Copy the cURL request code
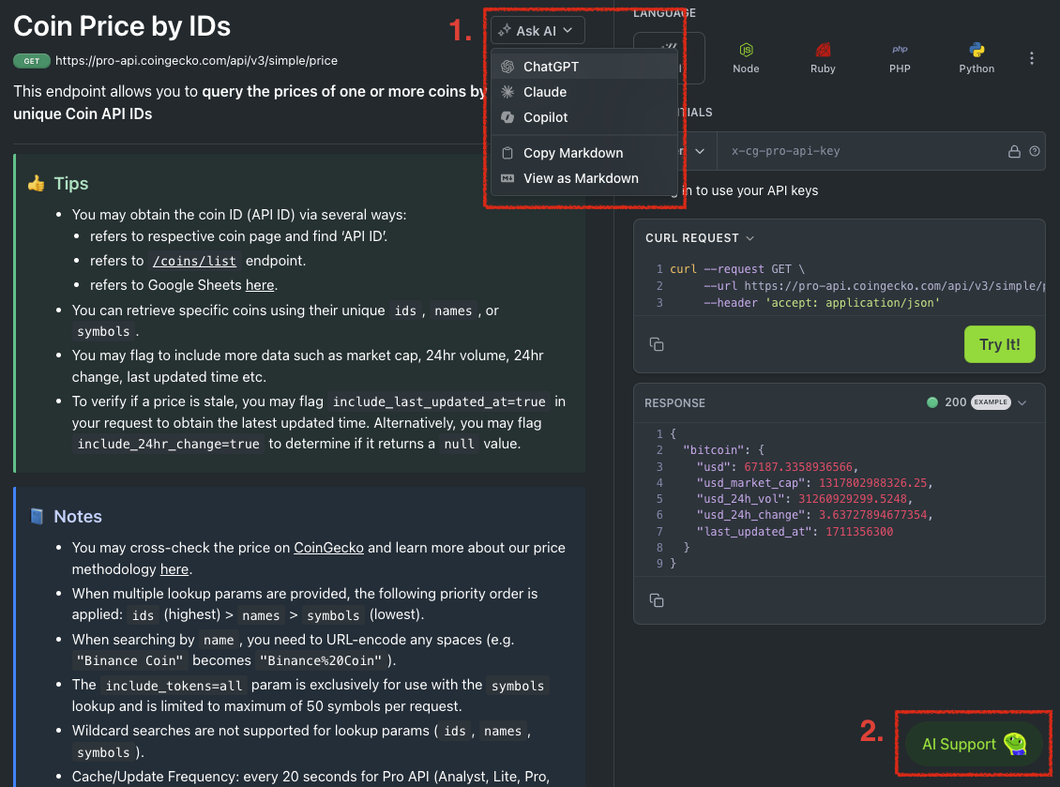1060x787 pixels. [x=657, y=344]
